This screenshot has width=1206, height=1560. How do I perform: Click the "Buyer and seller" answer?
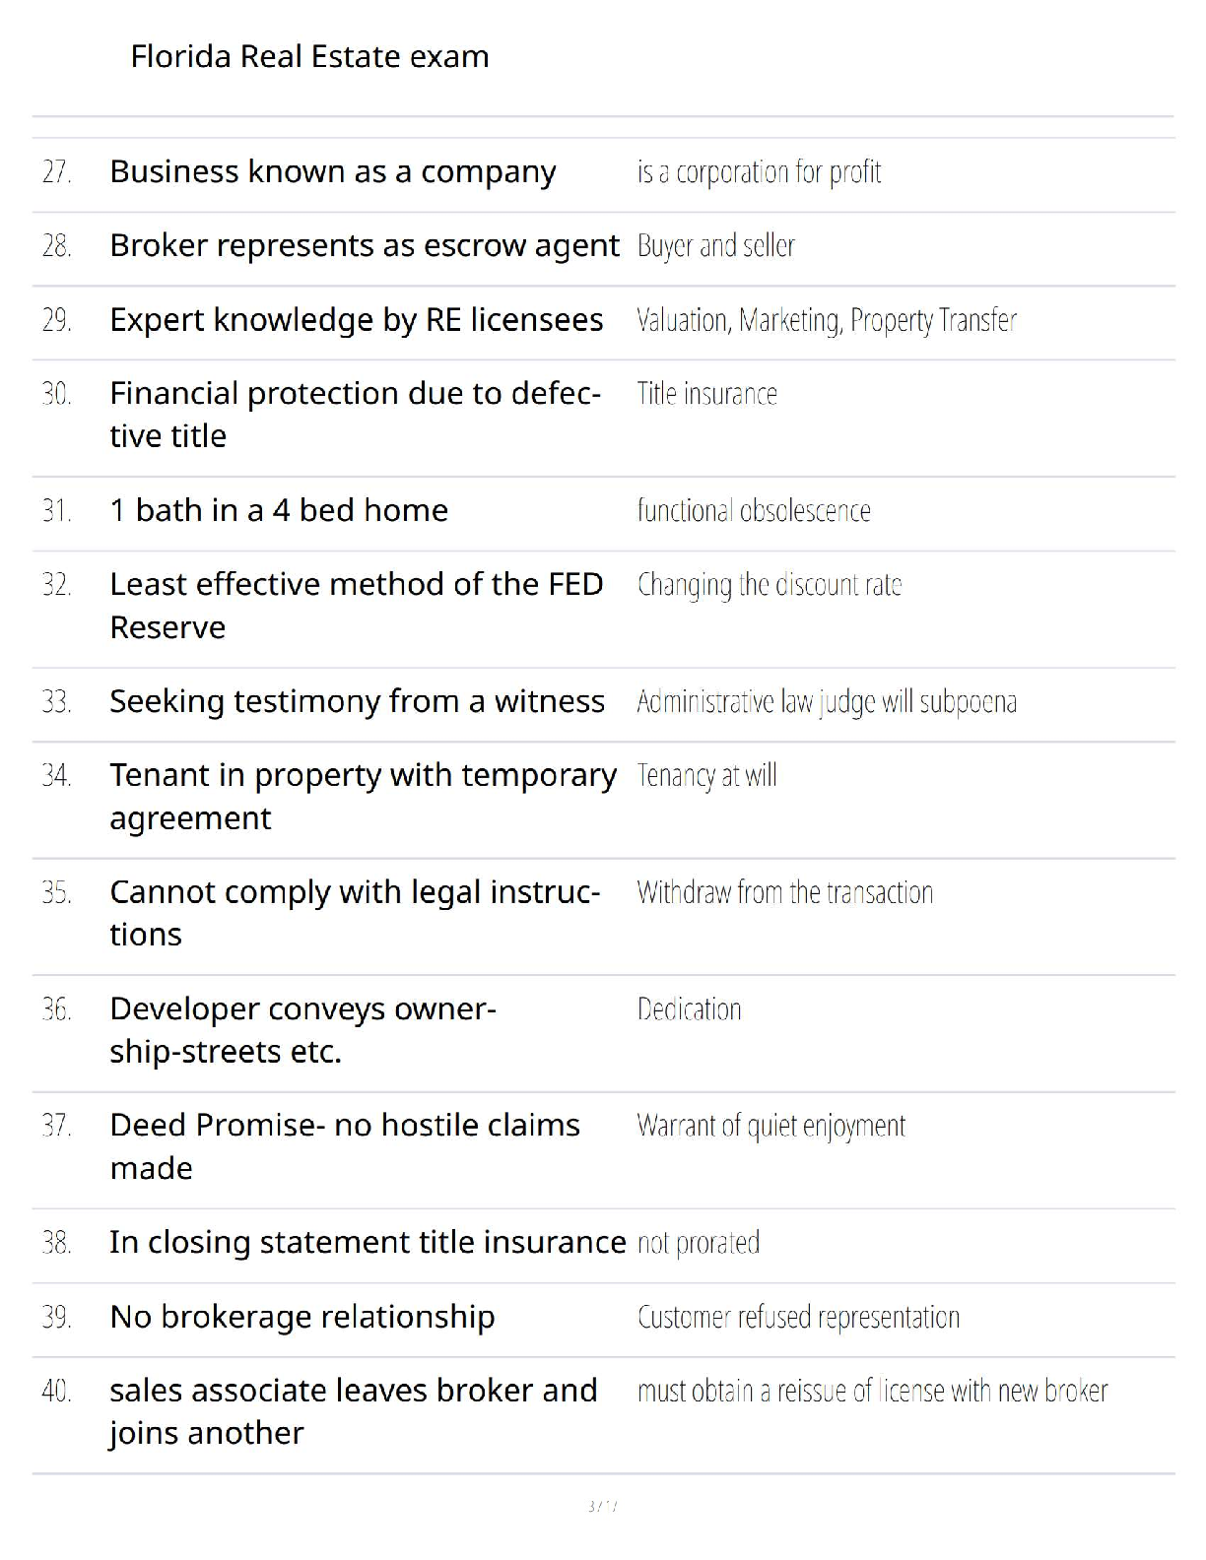[x=715, y=245]
